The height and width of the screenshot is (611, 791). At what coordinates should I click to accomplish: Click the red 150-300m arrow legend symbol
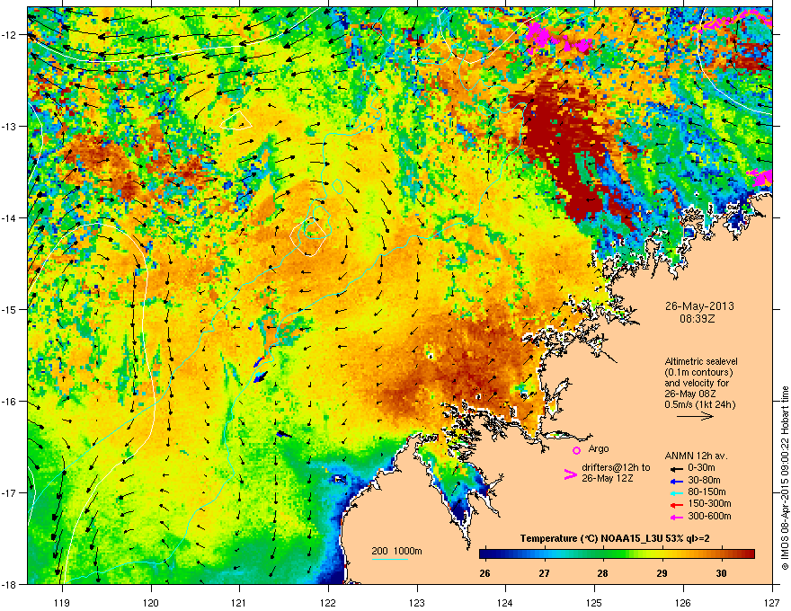pos(676,505)
